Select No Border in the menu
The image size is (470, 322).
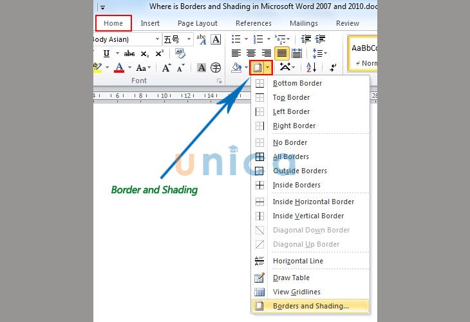(x=310, y=142)
